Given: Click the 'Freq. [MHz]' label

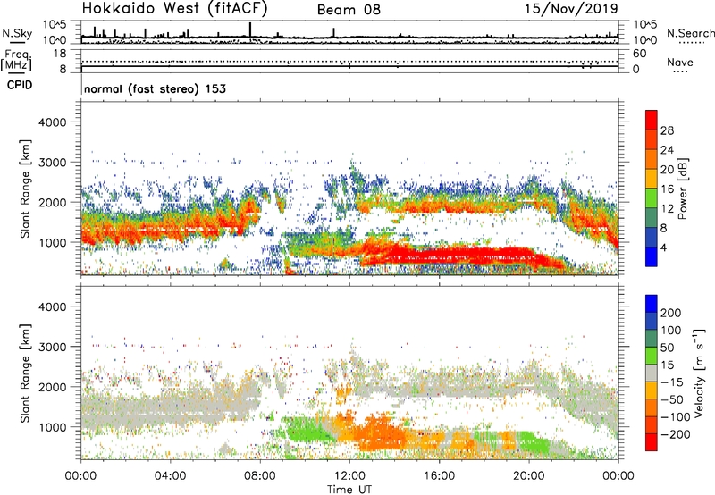Looking at the screenshot, I should pyautogui.click(x=16, y=60).
